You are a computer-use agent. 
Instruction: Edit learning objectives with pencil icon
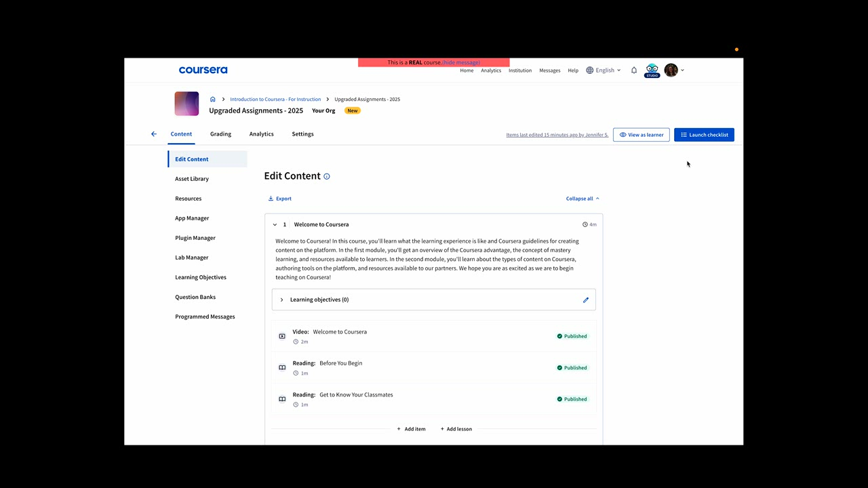586,300
